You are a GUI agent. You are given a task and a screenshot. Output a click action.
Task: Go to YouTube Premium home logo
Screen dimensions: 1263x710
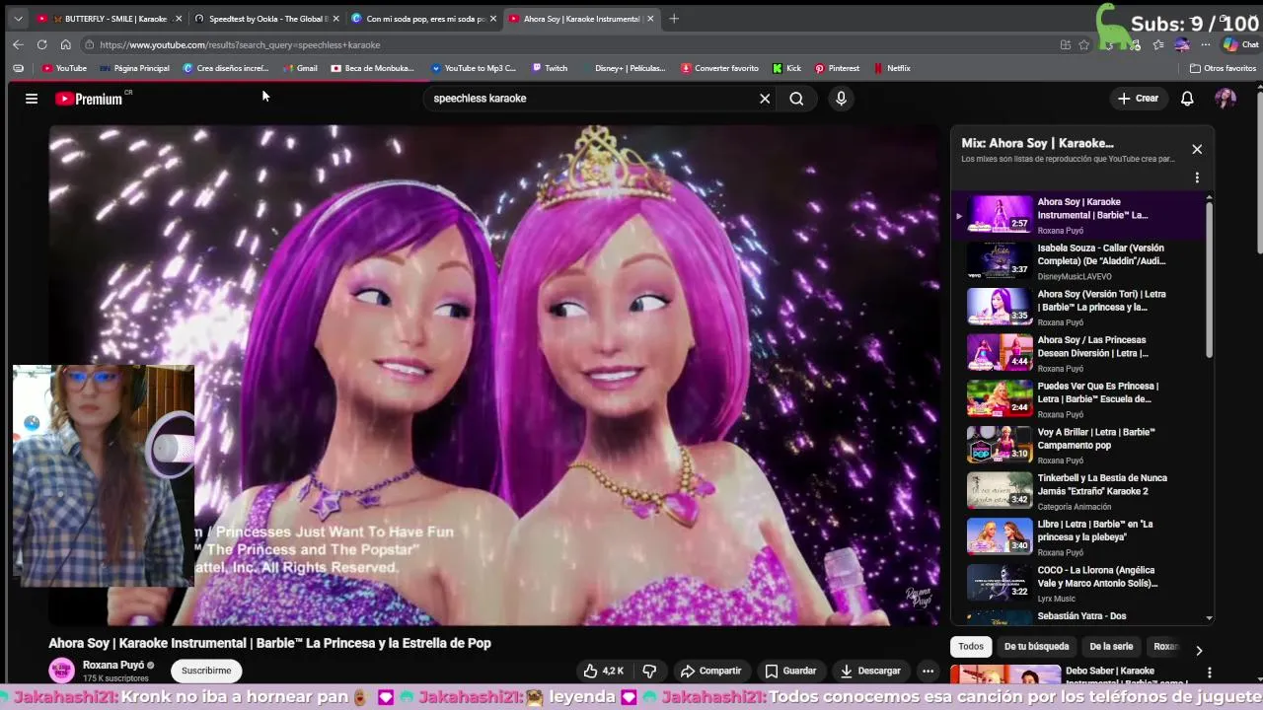(x=90, y=99)
